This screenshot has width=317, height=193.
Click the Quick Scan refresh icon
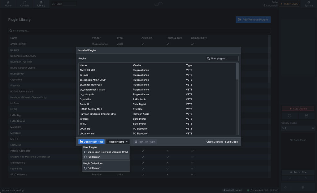[x=85, y=152]
